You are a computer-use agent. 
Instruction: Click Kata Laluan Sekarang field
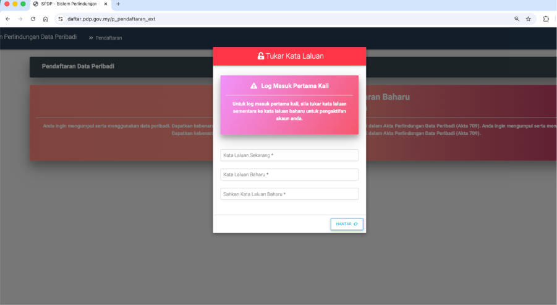pyautogui.click(x=289, y=155)
